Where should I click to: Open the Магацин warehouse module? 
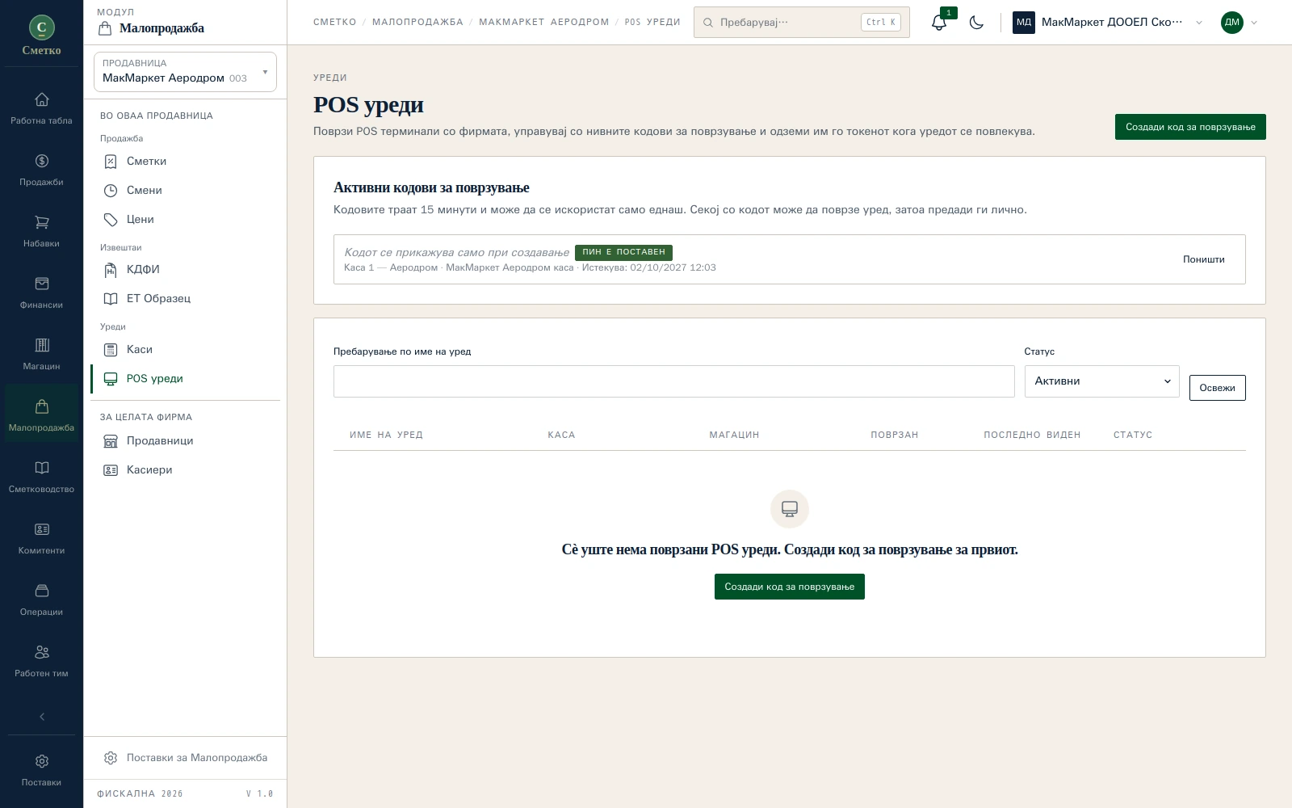[41, 355]
